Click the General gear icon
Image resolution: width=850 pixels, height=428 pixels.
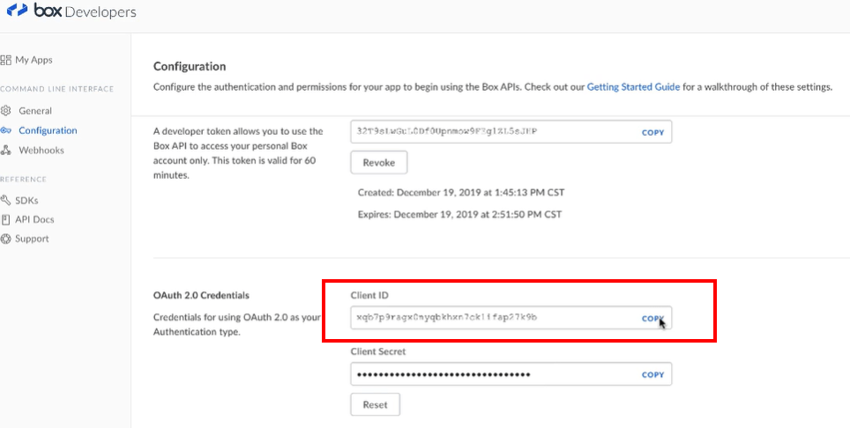pyautogui.click(x=6, y=111)
